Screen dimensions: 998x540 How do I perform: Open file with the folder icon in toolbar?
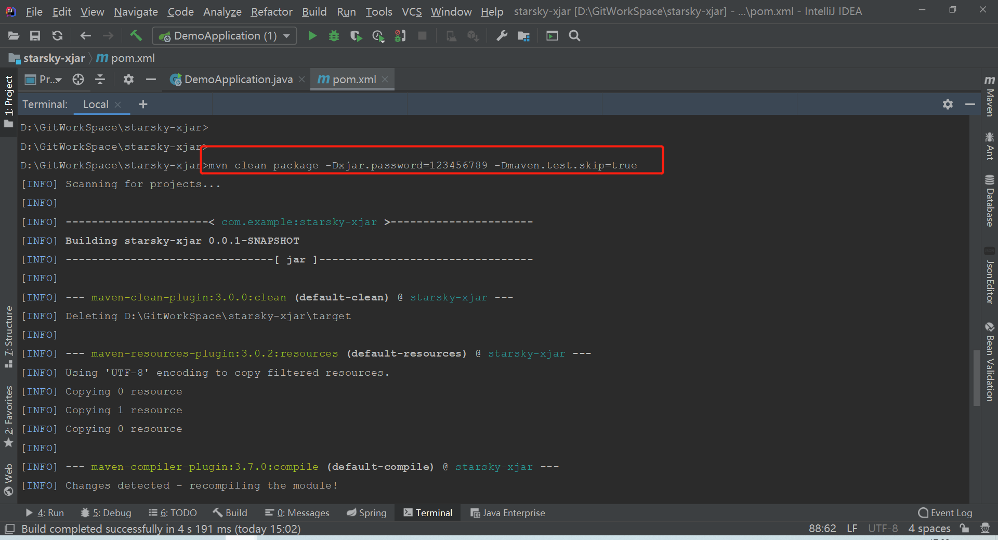pyautogui.click(x=14, y=36)
